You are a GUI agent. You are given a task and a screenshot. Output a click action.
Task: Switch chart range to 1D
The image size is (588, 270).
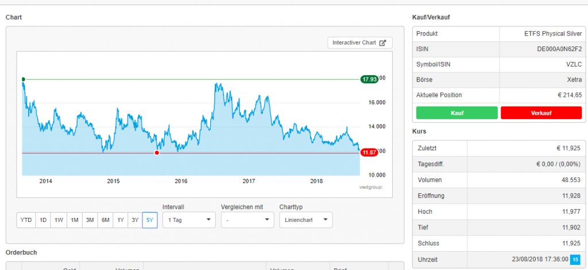click(x=42, y=220)
